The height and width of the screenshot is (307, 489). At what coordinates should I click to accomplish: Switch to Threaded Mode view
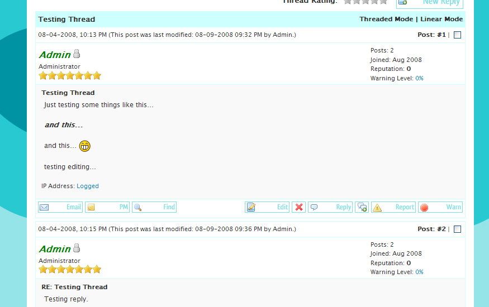(386, 20)
